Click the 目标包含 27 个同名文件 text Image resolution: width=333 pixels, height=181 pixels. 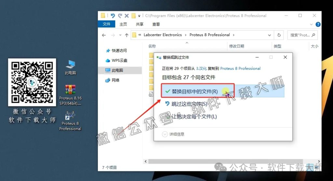(189, 77)
